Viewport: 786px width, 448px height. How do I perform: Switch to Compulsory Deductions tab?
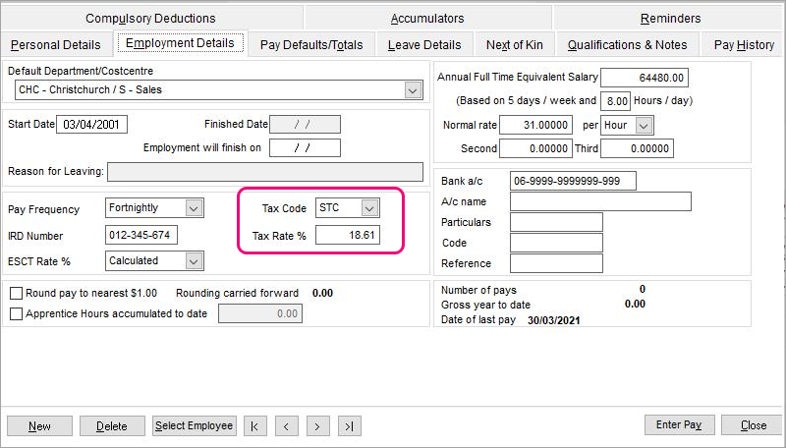(150, 18)
